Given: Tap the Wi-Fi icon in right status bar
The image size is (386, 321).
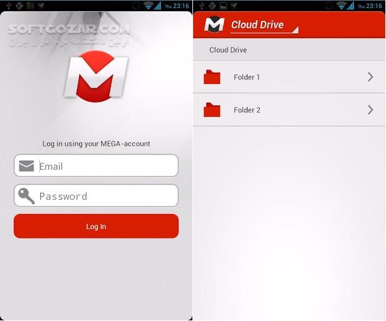Looking at the screenshot, I should 341,6.
